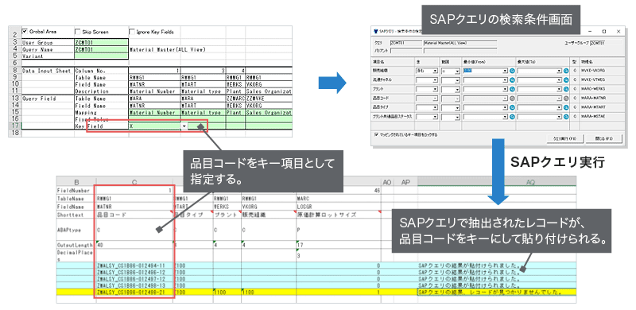The image size is (636, 310).
Task: Click the query name field ZCMT01 in dialog
Action: 406,43
